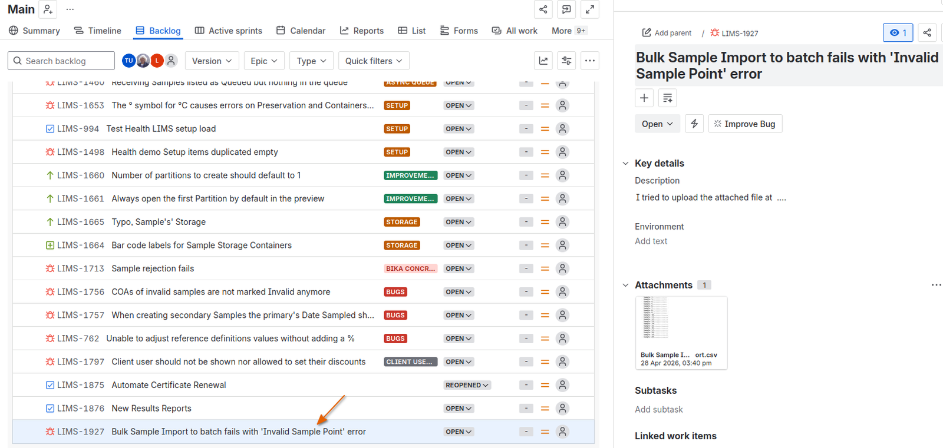Toggle the watch eye button

coord(898,33)
